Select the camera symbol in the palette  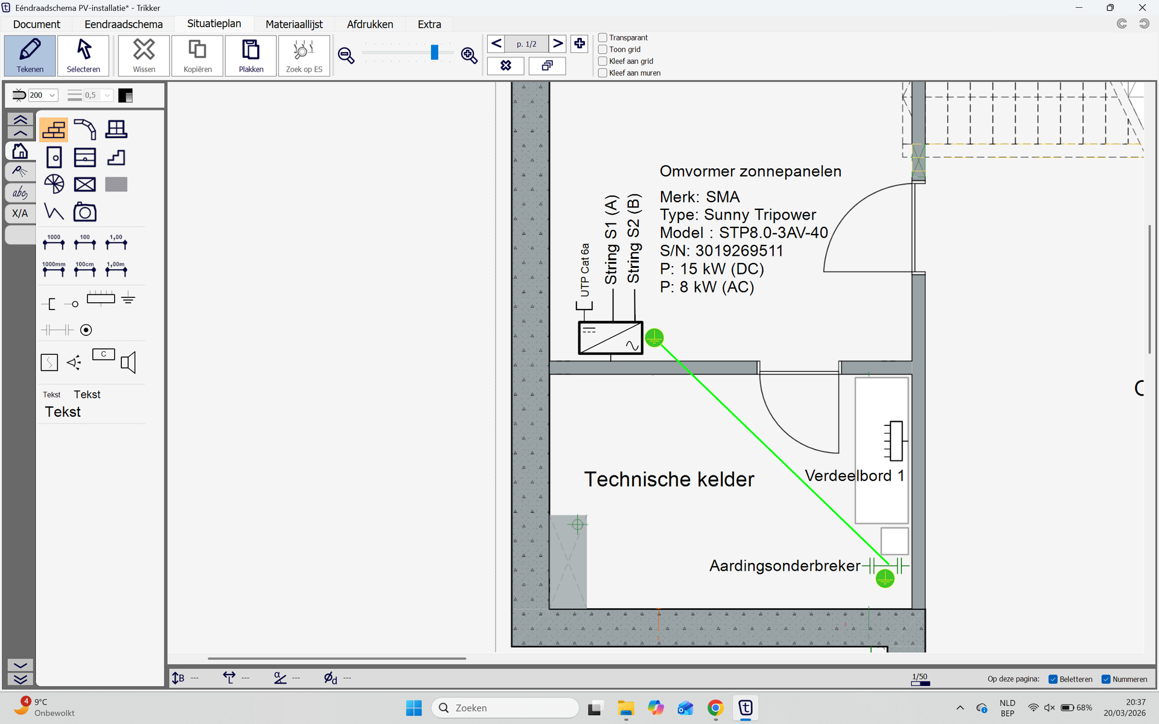point(85,212)
